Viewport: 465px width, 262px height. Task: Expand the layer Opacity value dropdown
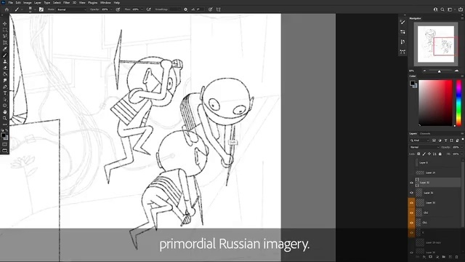click(462, 147)
